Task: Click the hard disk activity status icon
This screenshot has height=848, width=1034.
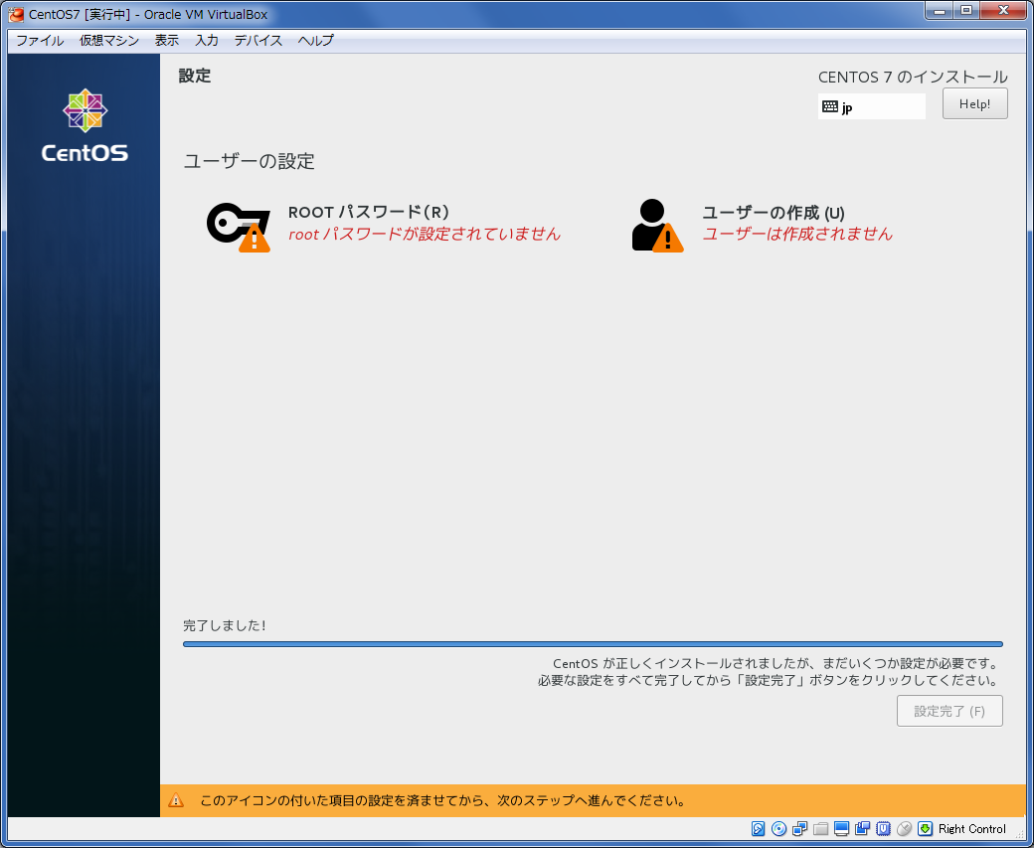Action: [x=759, y=829]
